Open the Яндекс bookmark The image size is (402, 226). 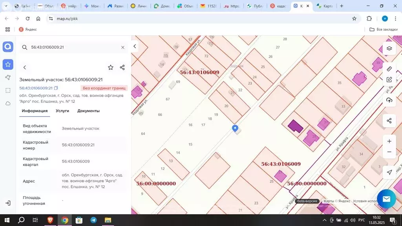28,29
